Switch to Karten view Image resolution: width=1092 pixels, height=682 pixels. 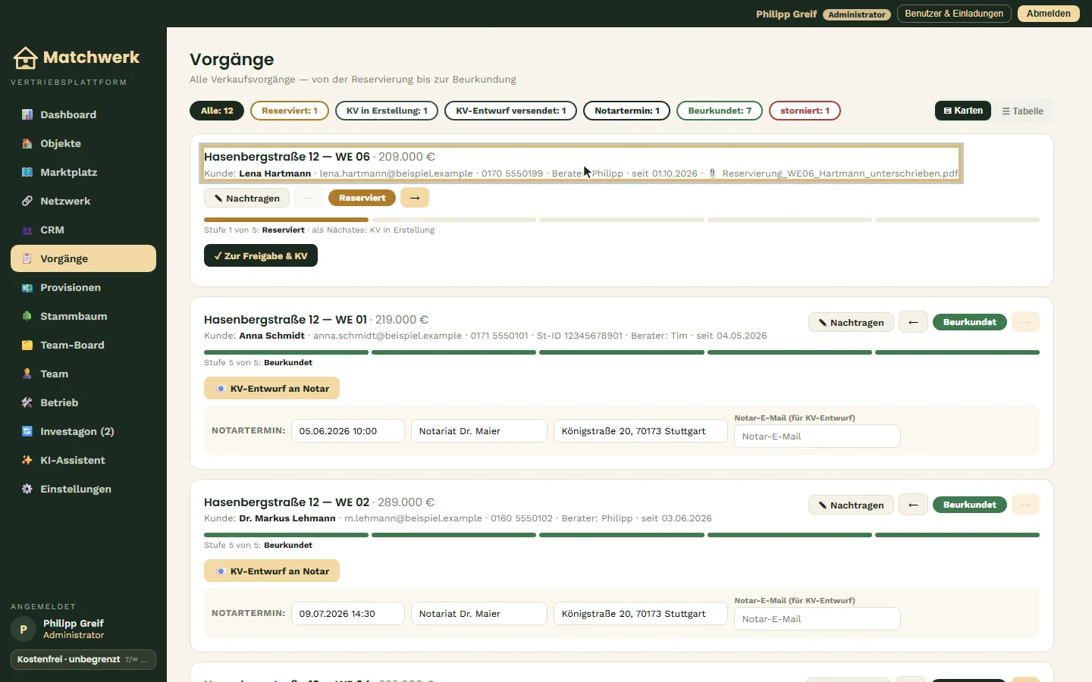point(963,111)
